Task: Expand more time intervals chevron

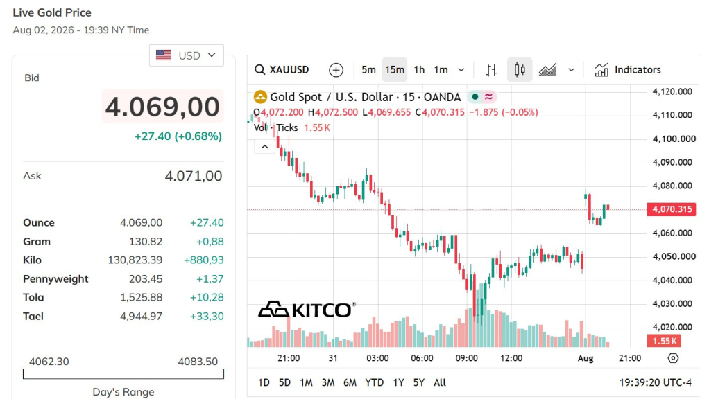Action: pyautogui.click(x=461, y=70)
